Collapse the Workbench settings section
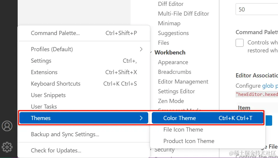Image resolution: width=278 pixels, height=158 pixels. click(151, 53)
